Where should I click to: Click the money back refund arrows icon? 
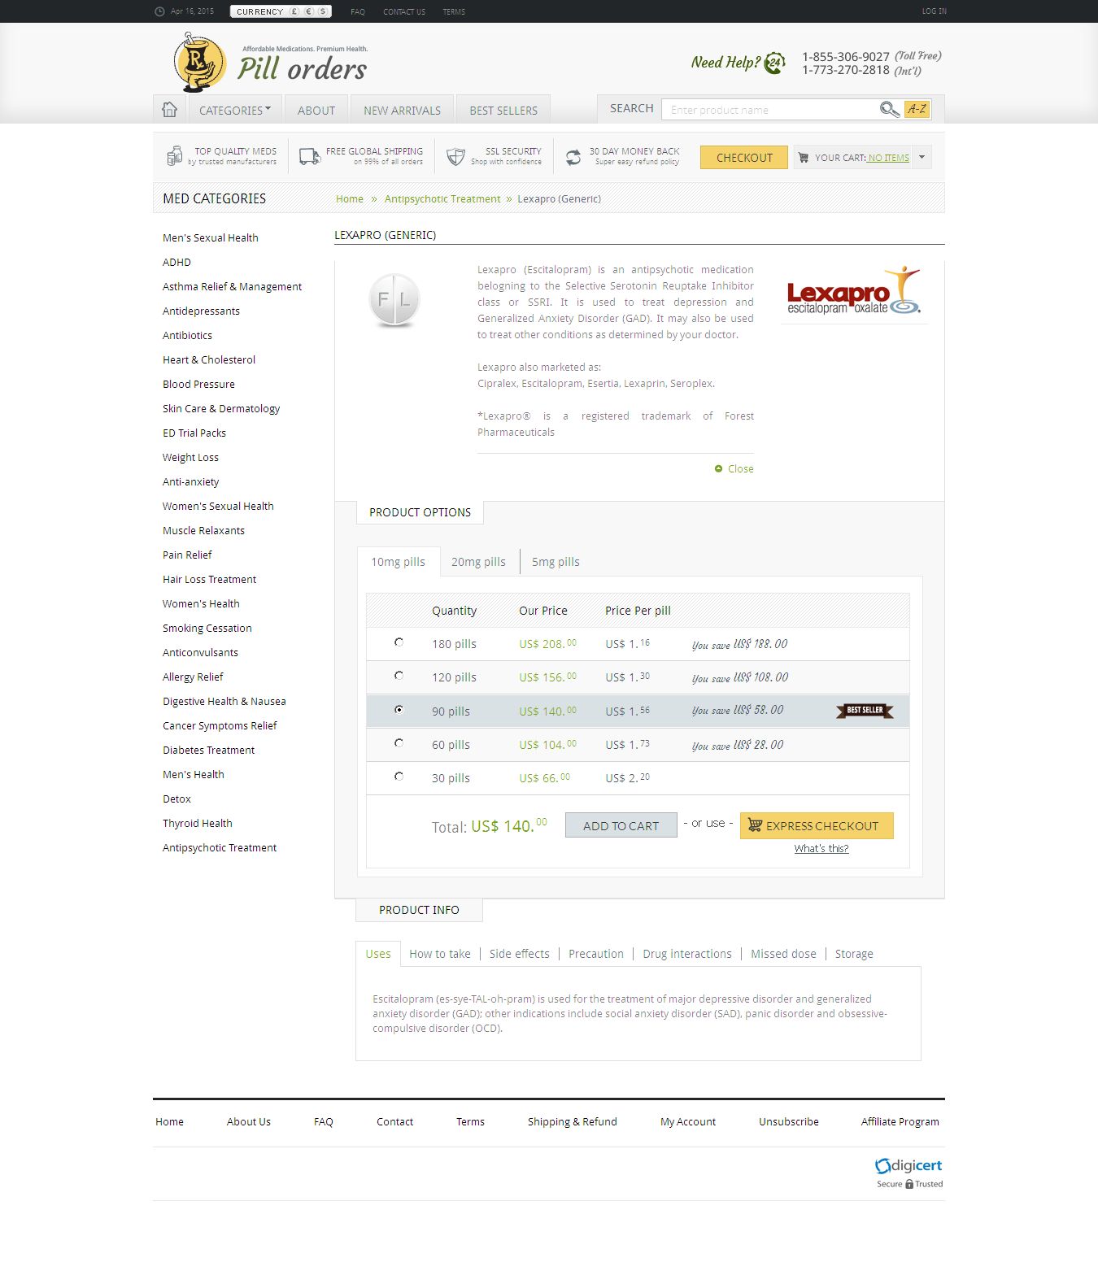(x=573, y=157)
